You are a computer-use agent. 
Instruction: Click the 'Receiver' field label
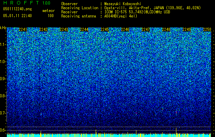69,12
